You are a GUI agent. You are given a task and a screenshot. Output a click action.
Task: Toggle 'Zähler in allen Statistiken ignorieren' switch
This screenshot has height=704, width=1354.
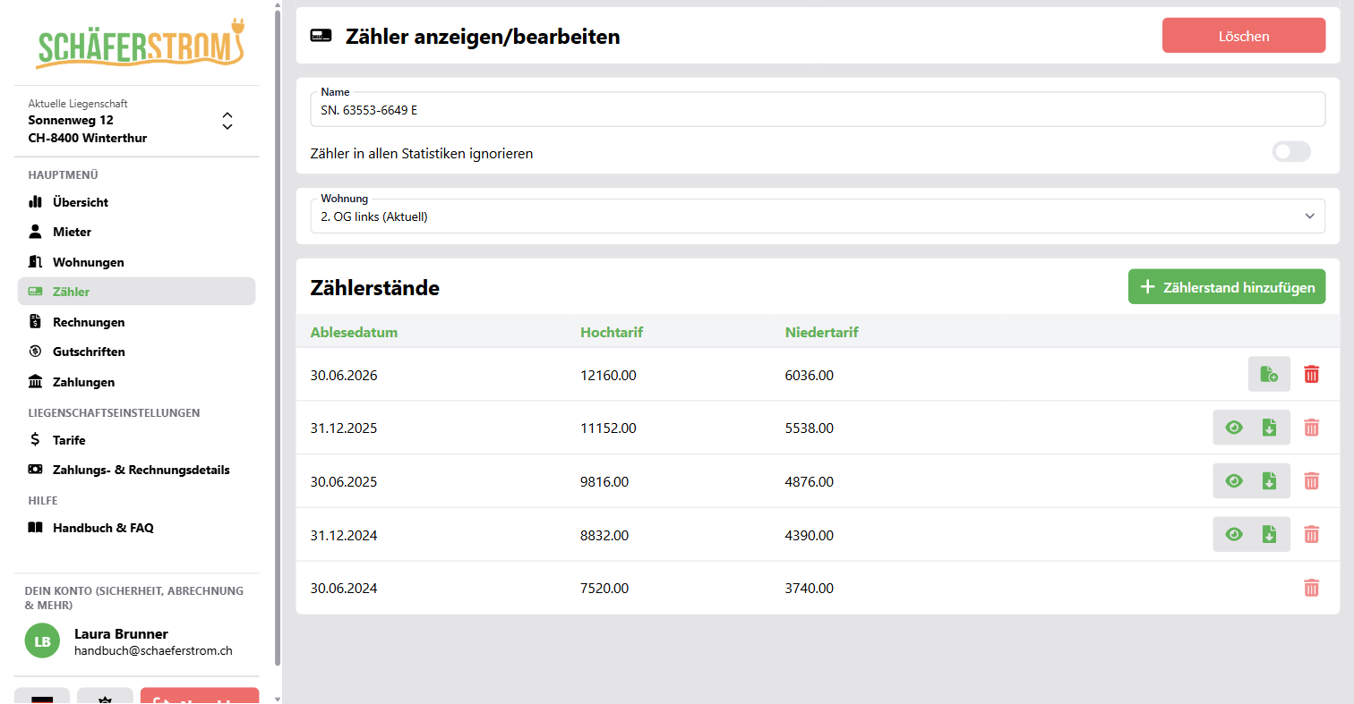[x=1291, y=152]
